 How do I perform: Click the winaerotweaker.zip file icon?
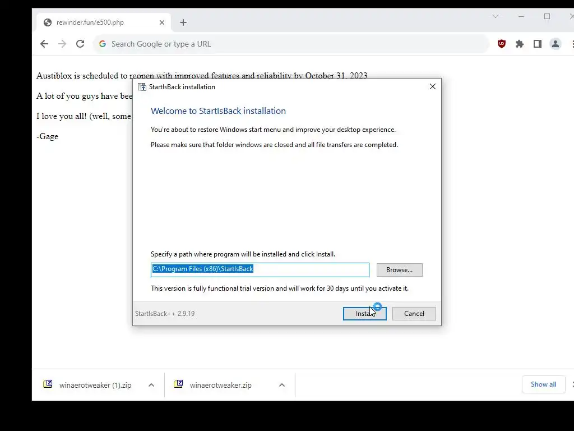click(178, 384)
